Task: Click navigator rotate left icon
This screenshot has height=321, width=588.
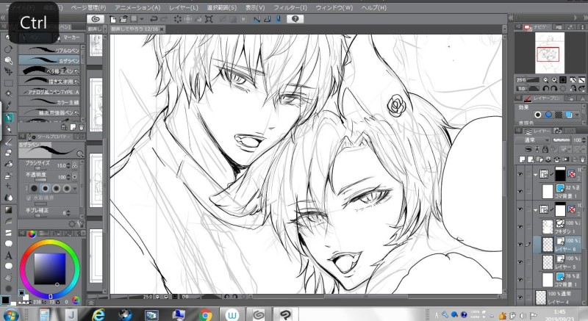Action: click(x=545, y=89)
